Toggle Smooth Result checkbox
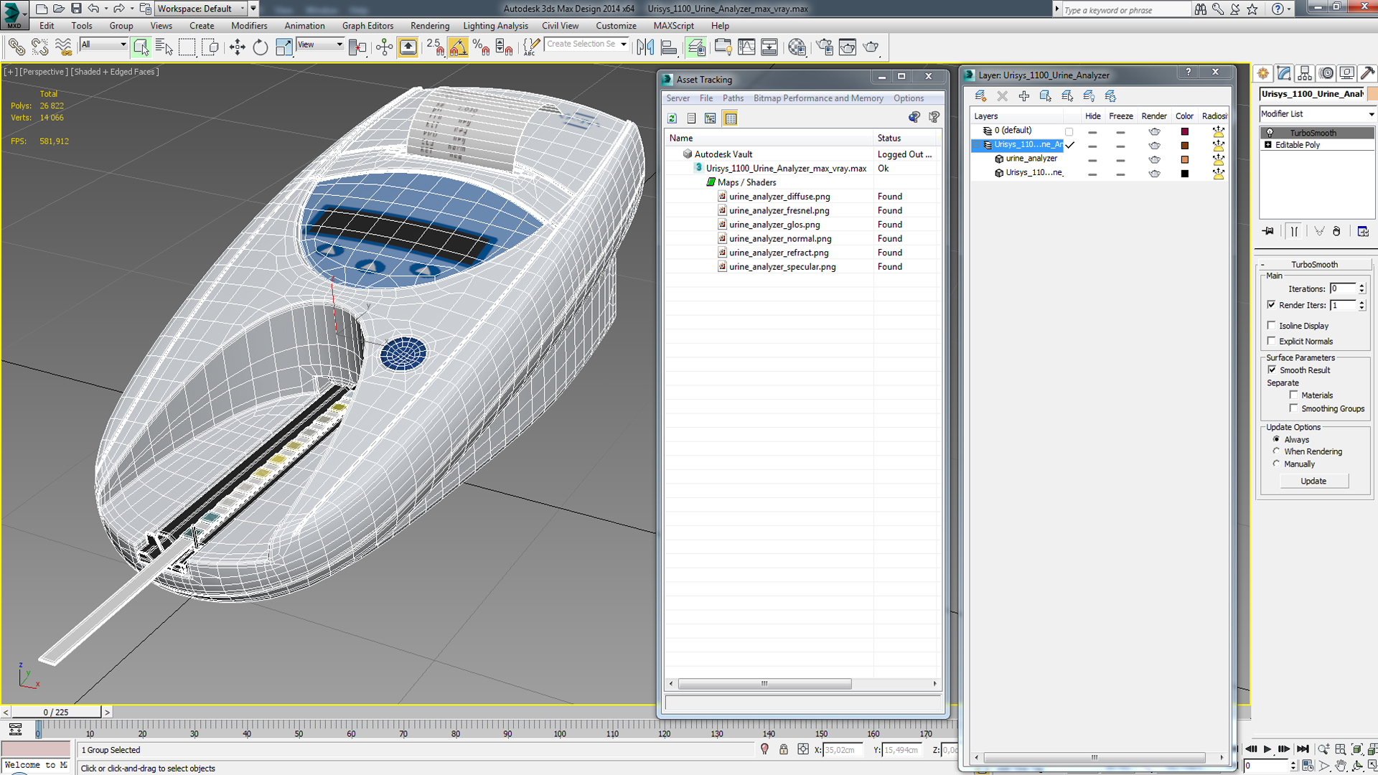 click(1272, 370)
